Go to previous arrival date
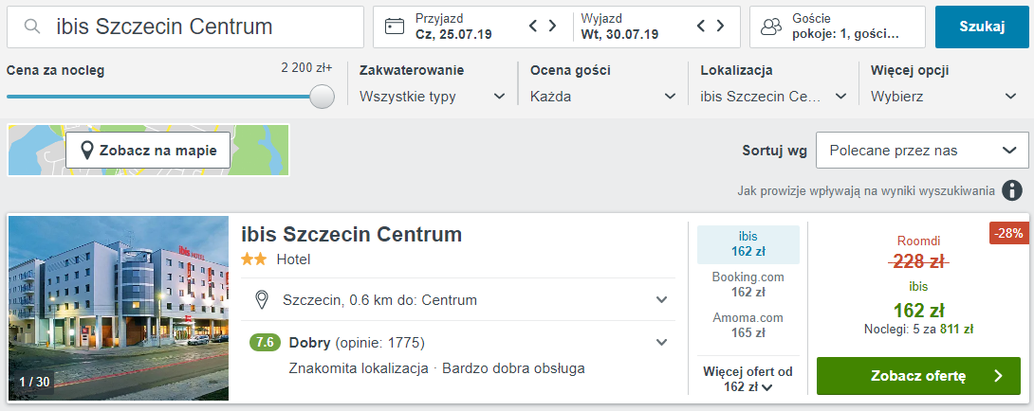This screenshot has width=1034, height=411. click(534, 26)
